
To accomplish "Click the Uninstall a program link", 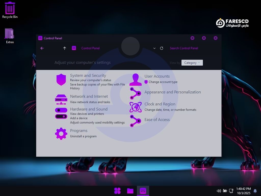I will [x=83, y=136].
